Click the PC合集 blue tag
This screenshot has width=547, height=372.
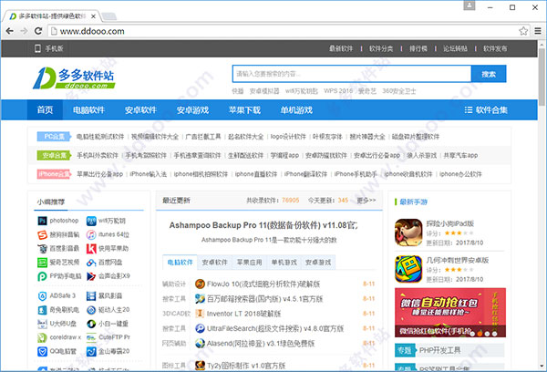54,137
